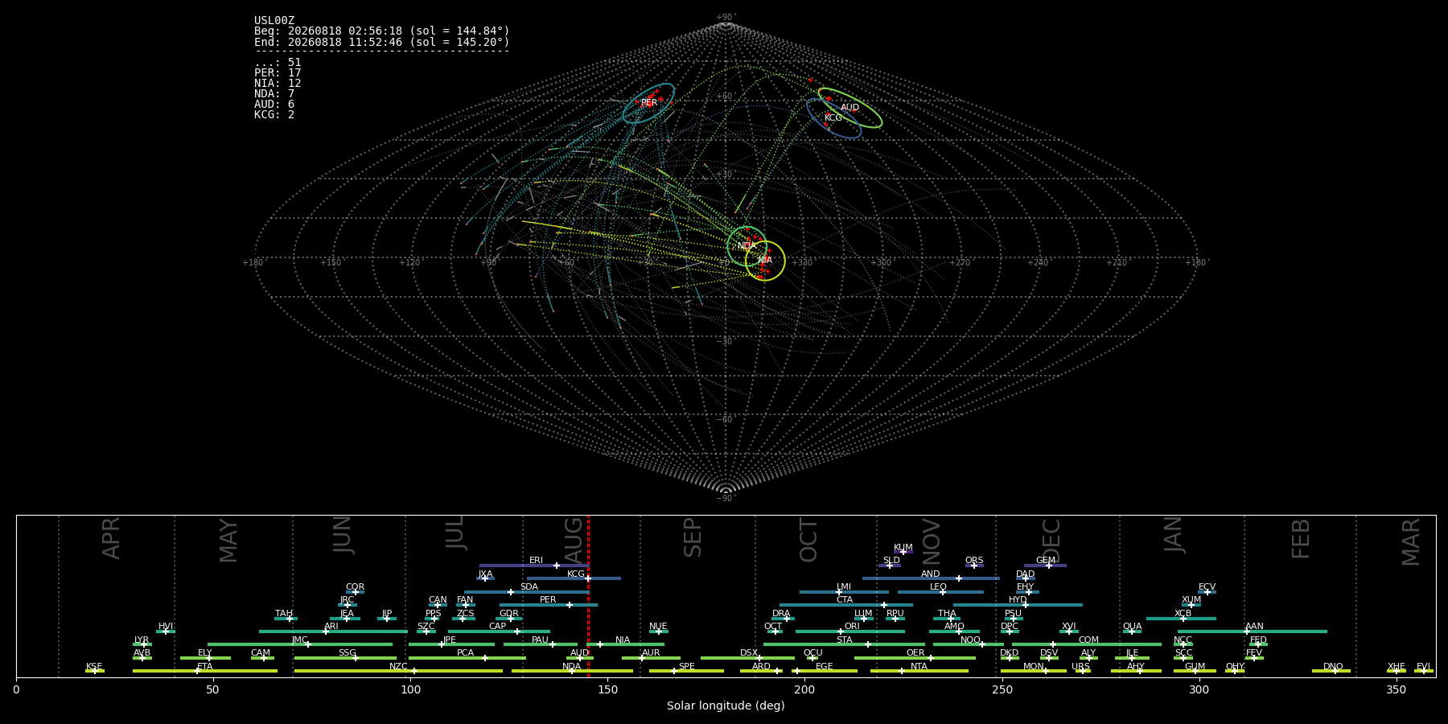Click the 300 tick on solar longitude axis

click(1199, 689)
